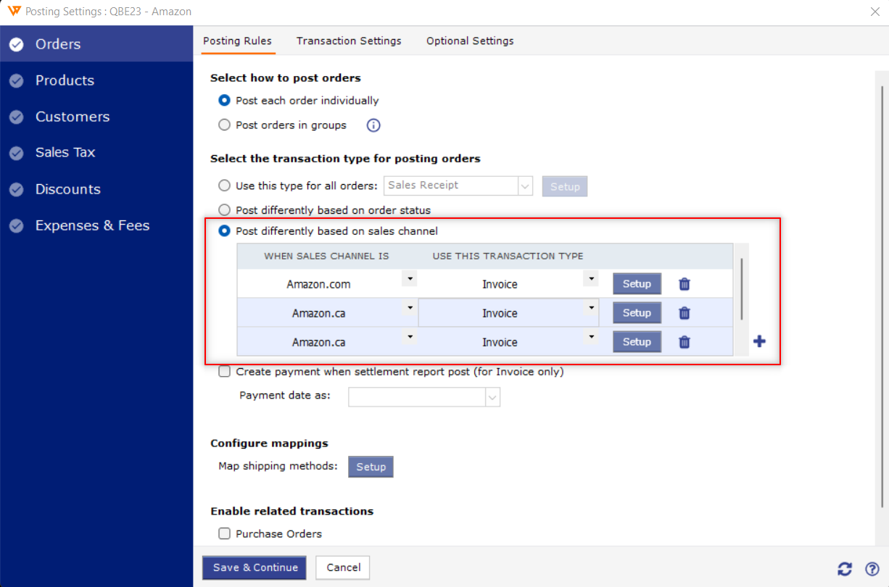Click the trash icon in the first Amazon.ca row
The width and height of the screenshot is (889, 587).
[684, 313]
